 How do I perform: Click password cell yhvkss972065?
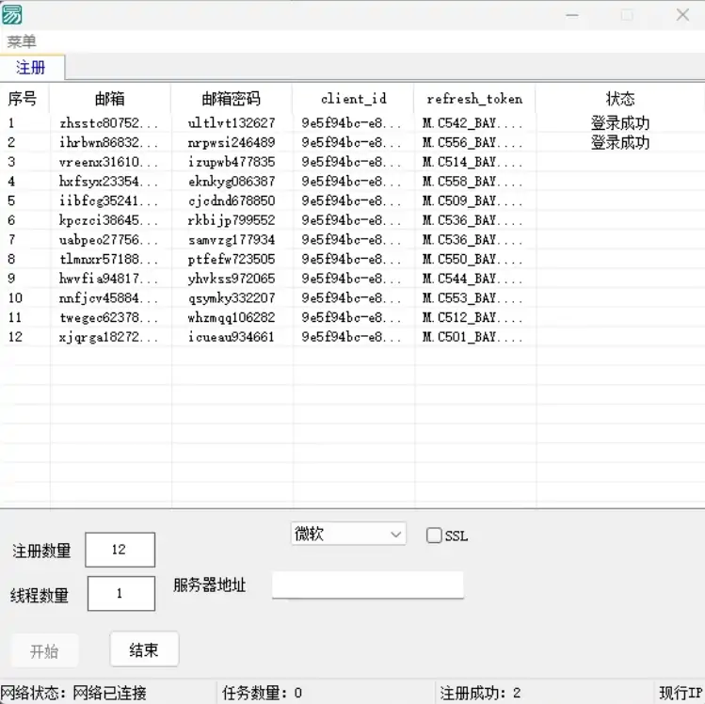tap(232, 279)
